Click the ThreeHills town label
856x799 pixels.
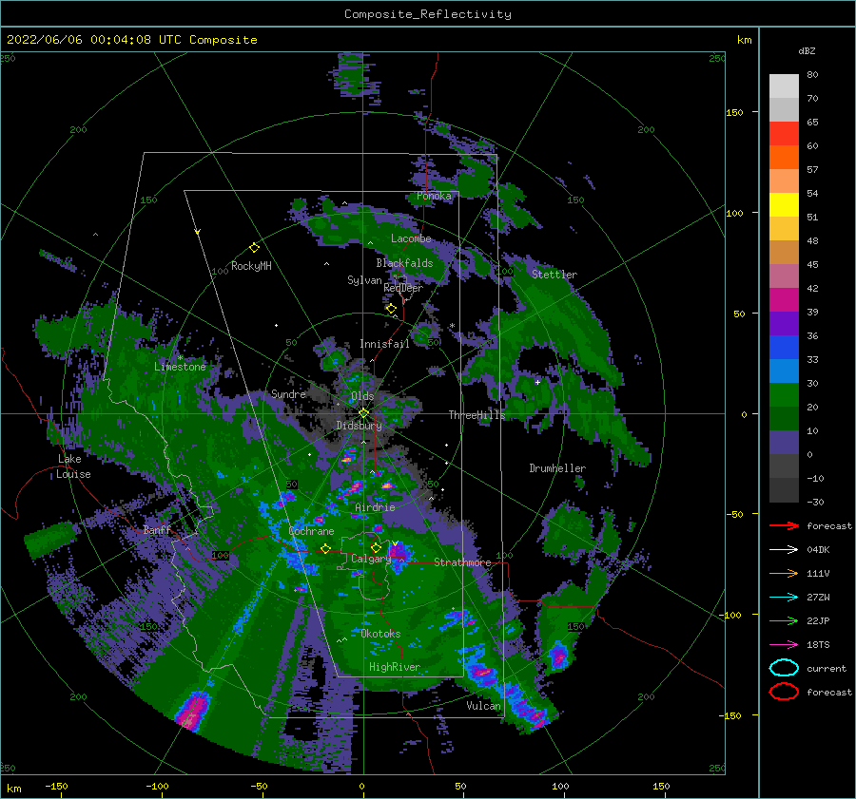click(477, 415)
